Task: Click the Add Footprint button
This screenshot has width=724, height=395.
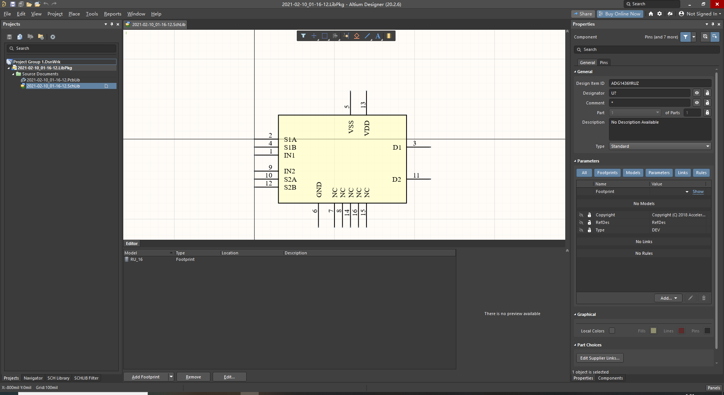Action: 146,377
